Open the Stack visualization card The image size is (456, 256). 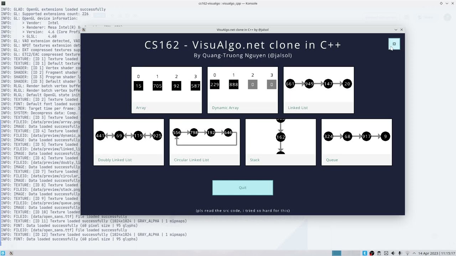tap(281, 142)
